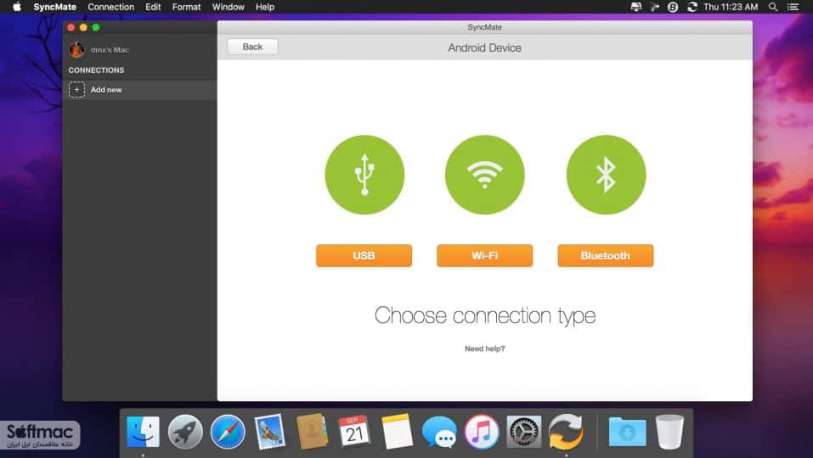
Task: Go back using the Back button
Action: (x=252, y=47)
